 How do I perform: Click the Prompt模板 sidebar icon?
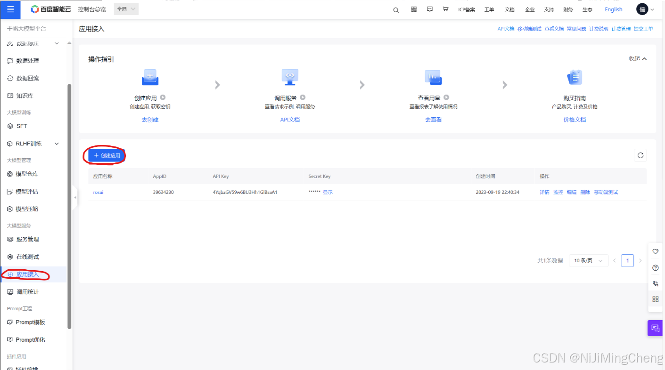pyautogui.click(x=10, y=322)
